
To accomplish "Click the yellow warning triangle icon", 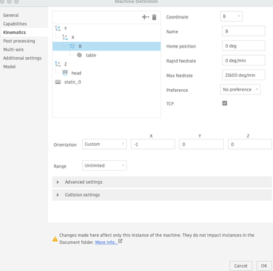I will click(55, 239).
